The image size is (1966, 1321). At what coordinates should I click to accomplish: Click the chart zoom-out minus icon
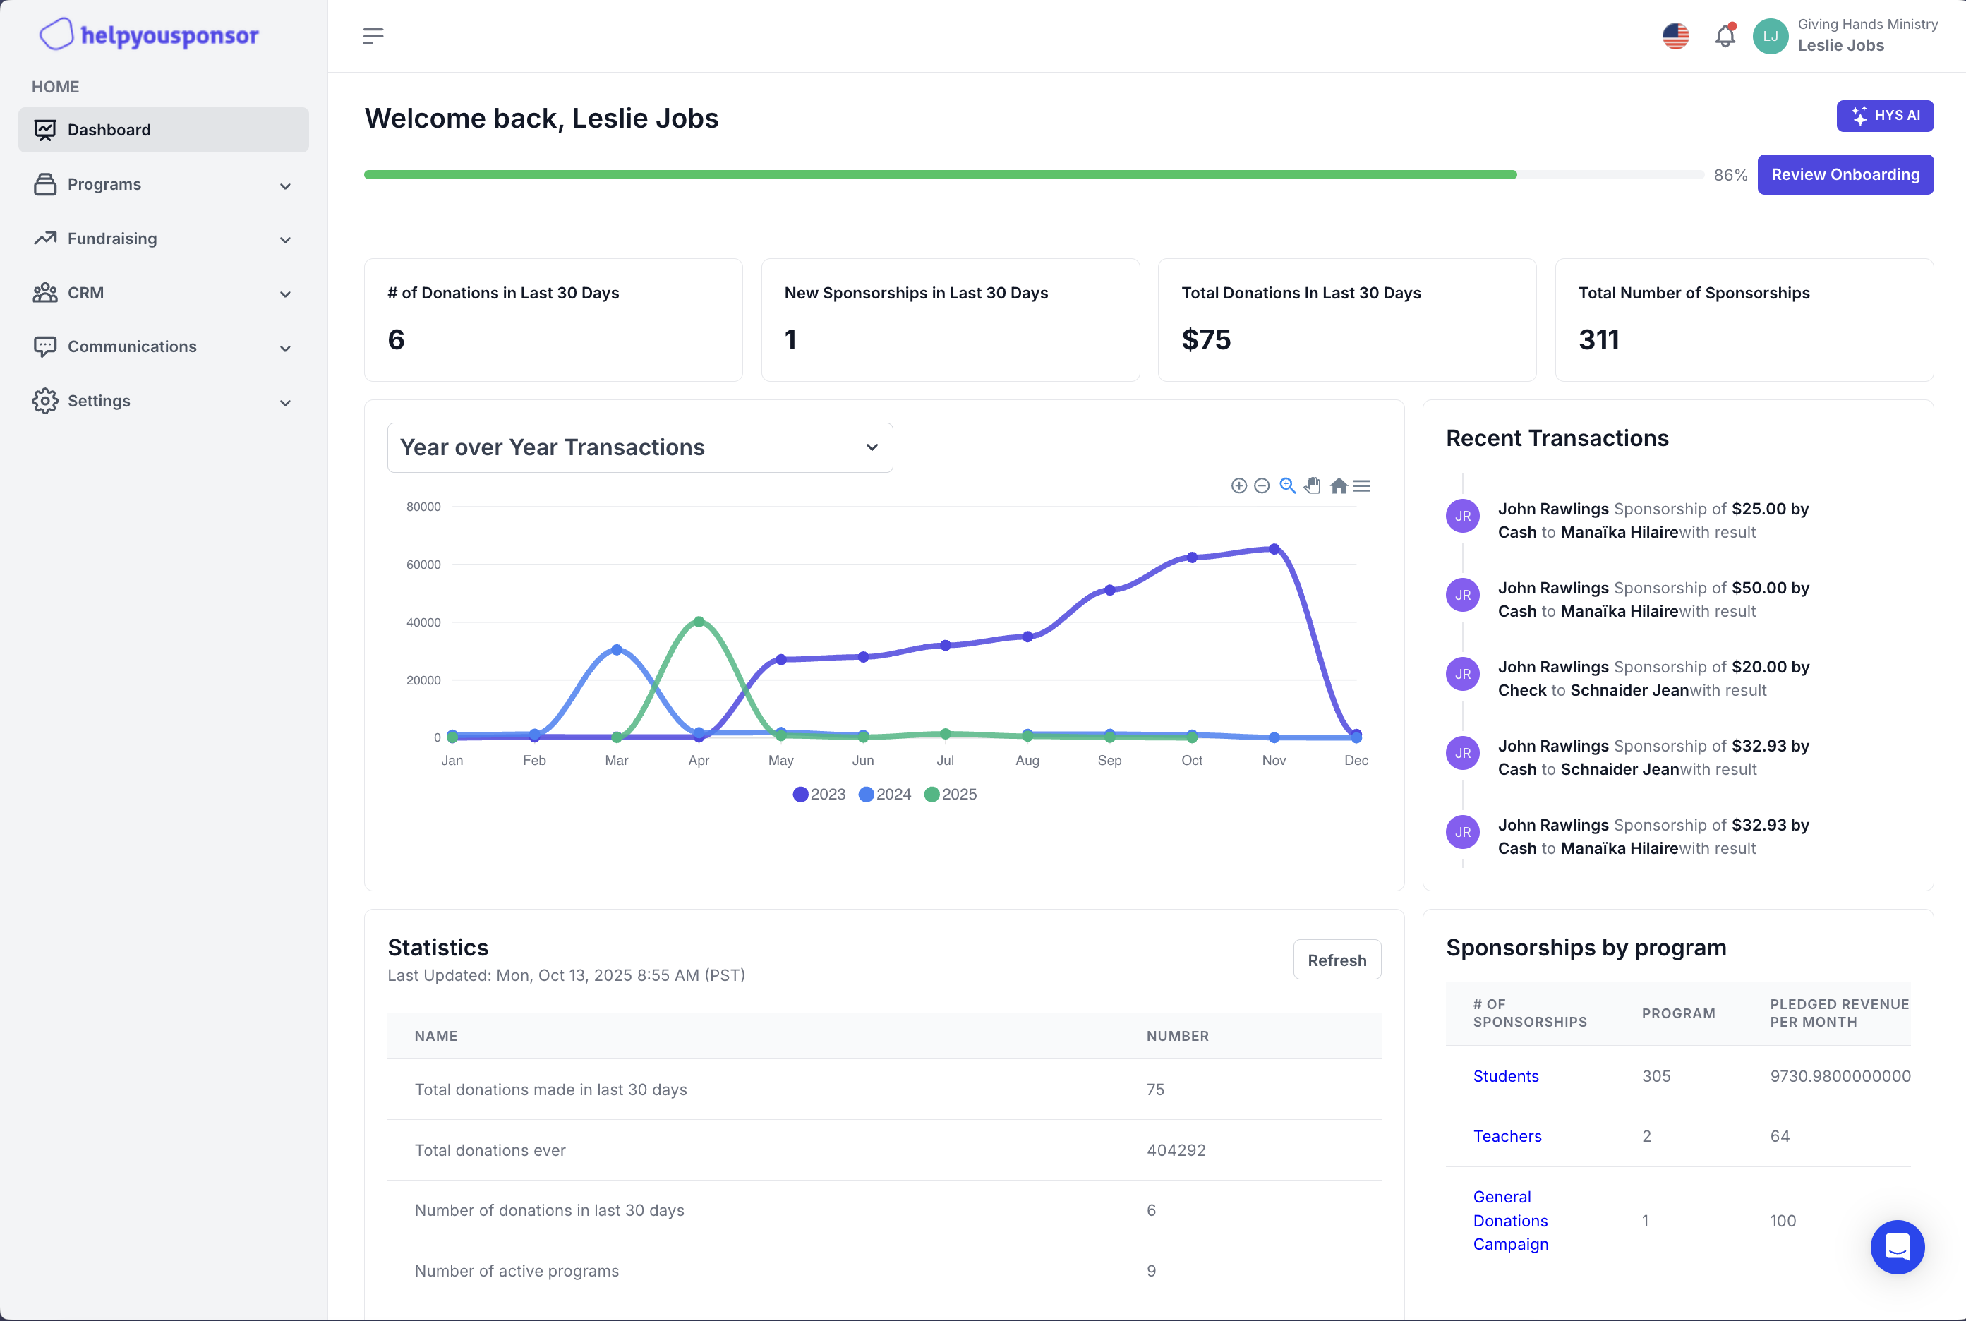point(1262,486)
